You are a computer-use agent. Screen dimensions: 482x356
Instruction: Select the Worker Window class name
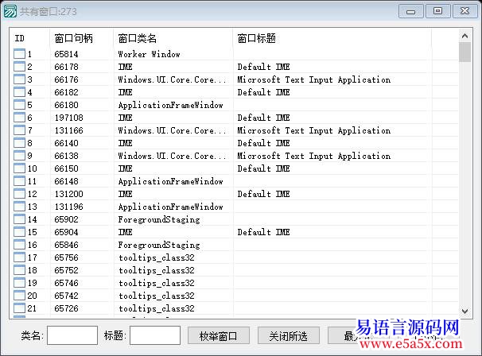[x=149, y=54]
